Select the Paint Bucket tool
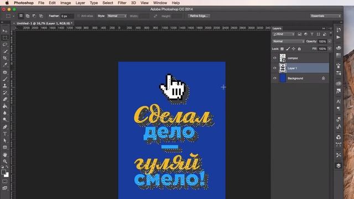The image size is (354, 199). [5, 106]
